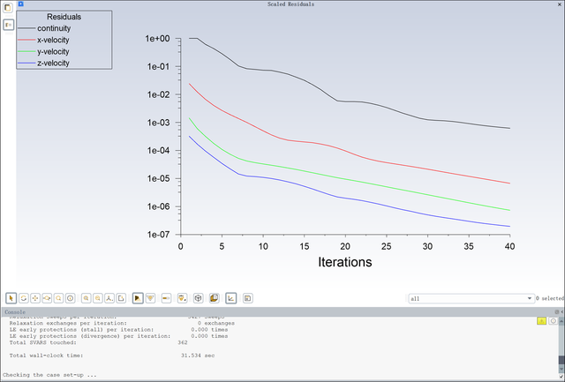
Task: Open the axis orientation view options
Action: click(109, 298)
